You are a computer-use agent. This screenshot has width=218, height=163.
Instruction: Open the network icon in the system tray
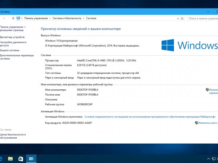(214, 159)
